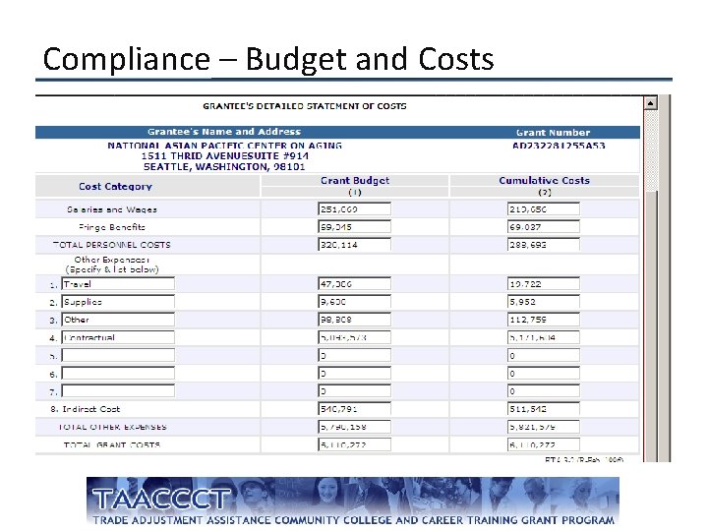The image size is (708, 531).
Task: Click the TOTAL OTHER EXPENSES label
Action: point(112,427)
